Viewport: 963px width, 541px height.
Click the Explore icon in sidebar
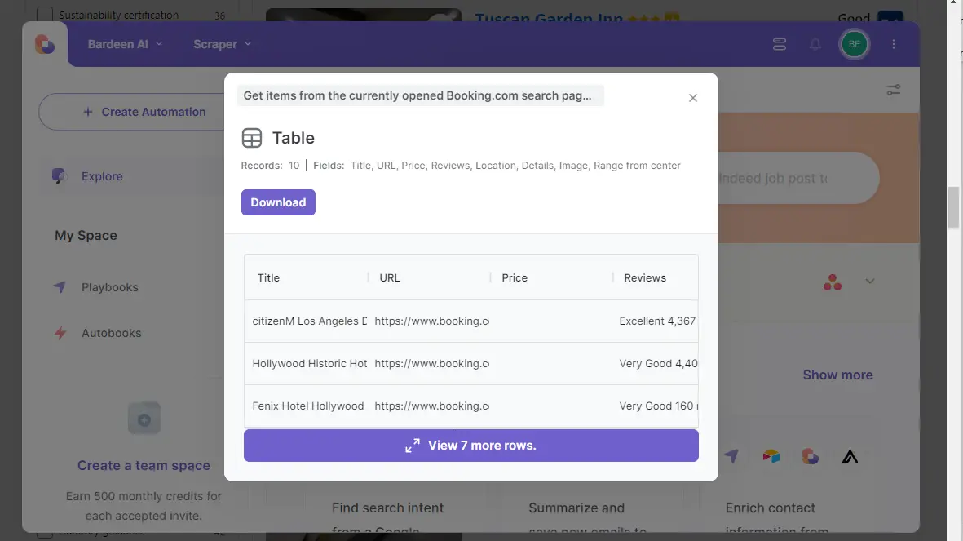click(x=59, y=176)
